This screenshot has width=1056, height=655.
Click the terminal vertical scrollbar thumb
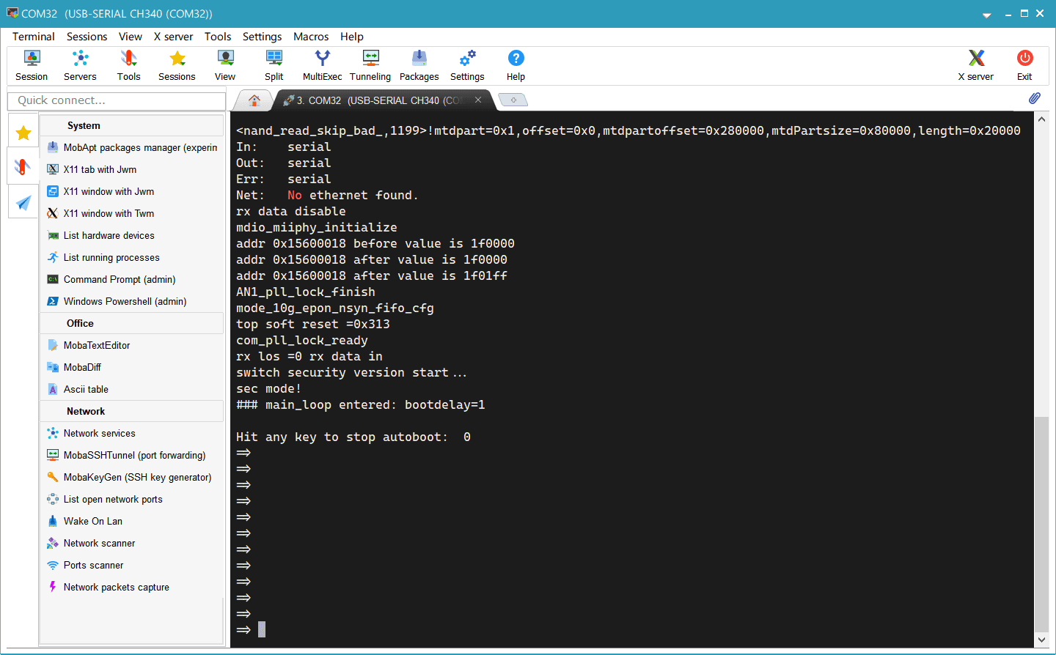(x=1041, y=524)
